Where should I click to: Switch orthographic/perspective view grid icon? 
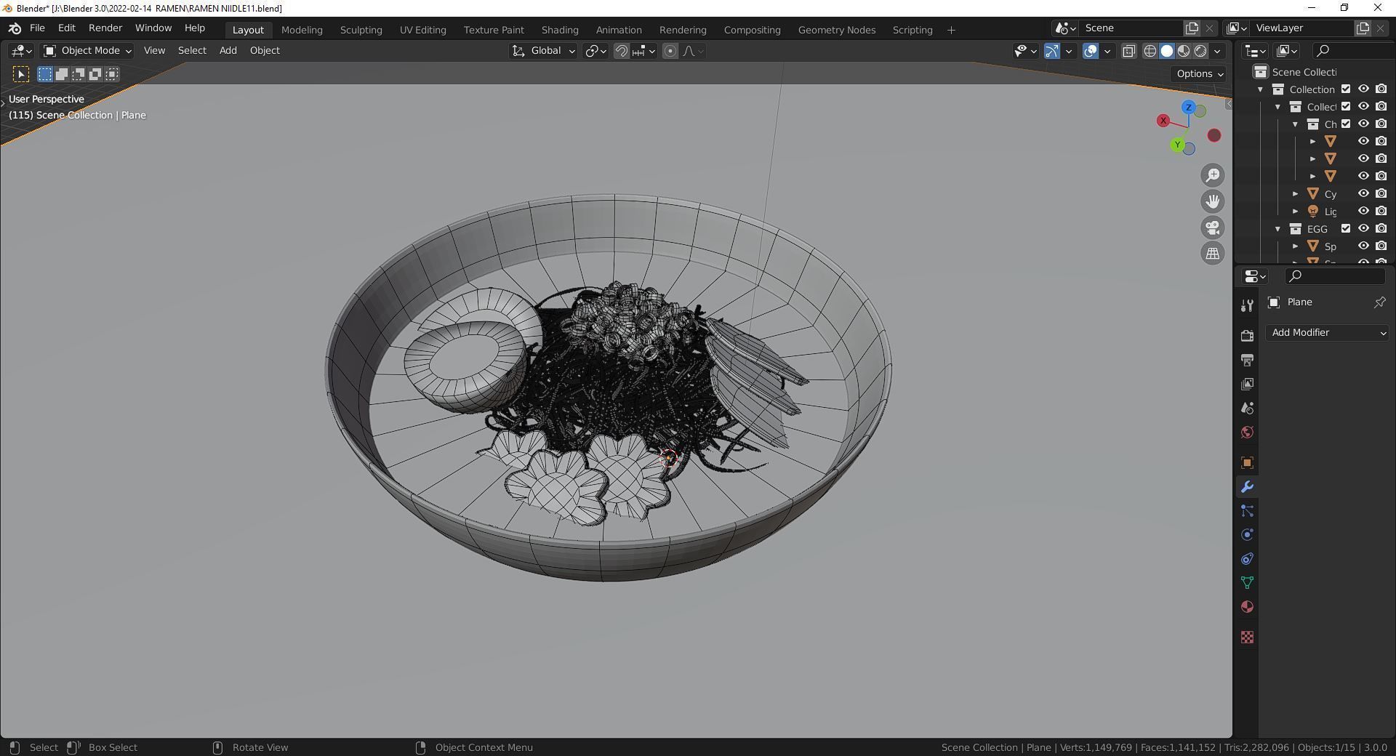1213,254
